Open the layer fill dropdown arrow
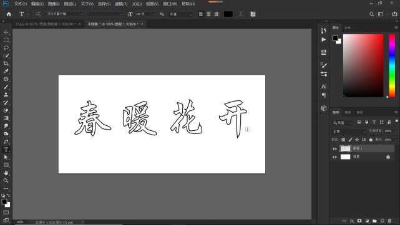 (x=396, y=140)
